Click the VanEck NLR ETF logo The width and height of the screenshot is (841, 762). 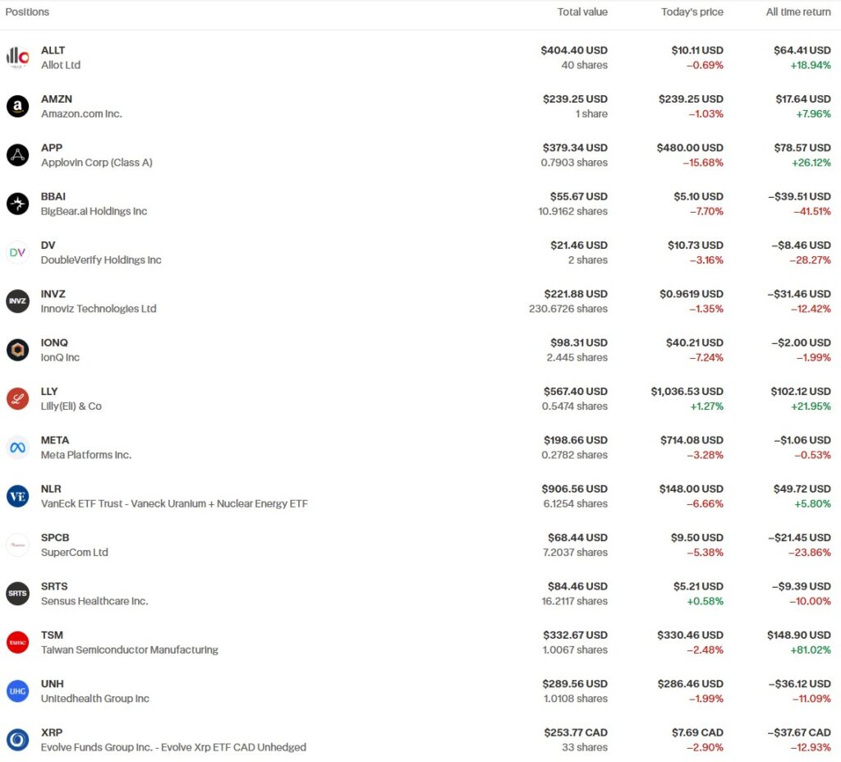[x=17, y=496]
